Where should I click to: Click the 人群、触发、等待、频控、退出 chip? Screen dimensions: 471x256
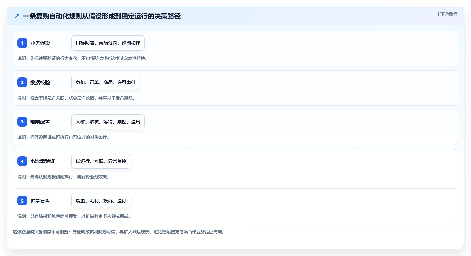tap(108, 122)
